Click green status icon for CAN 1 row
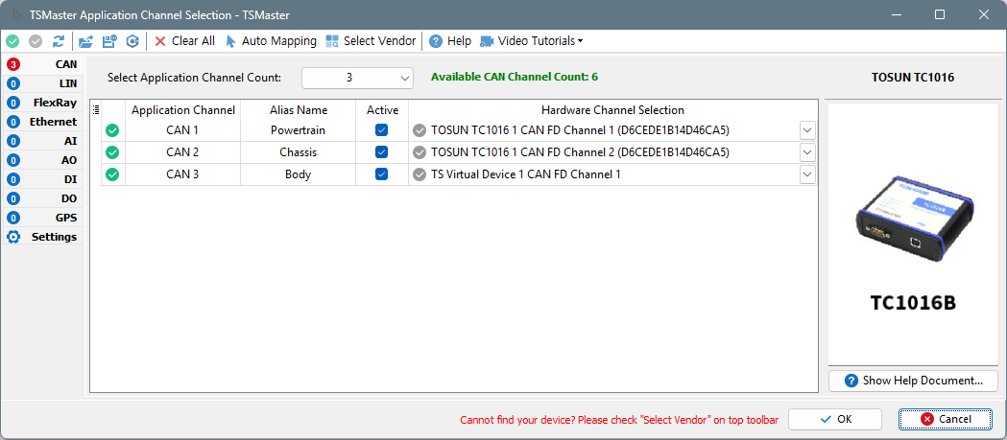Viewport: 1007px width, 440px height. pos(112,130)
